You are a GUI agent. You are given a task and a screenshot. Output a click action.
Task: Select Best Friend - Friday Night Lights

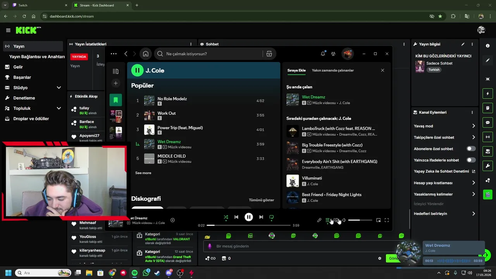336,197
